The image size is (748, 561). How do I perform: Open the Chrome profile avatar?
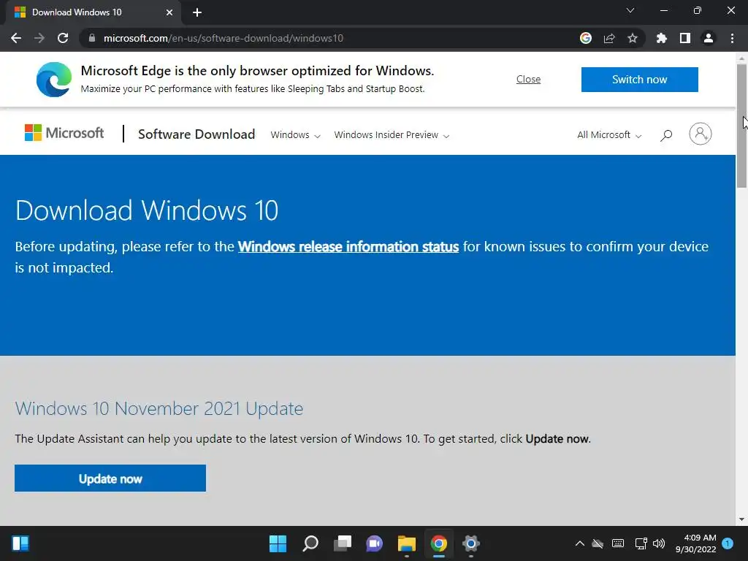709,38
